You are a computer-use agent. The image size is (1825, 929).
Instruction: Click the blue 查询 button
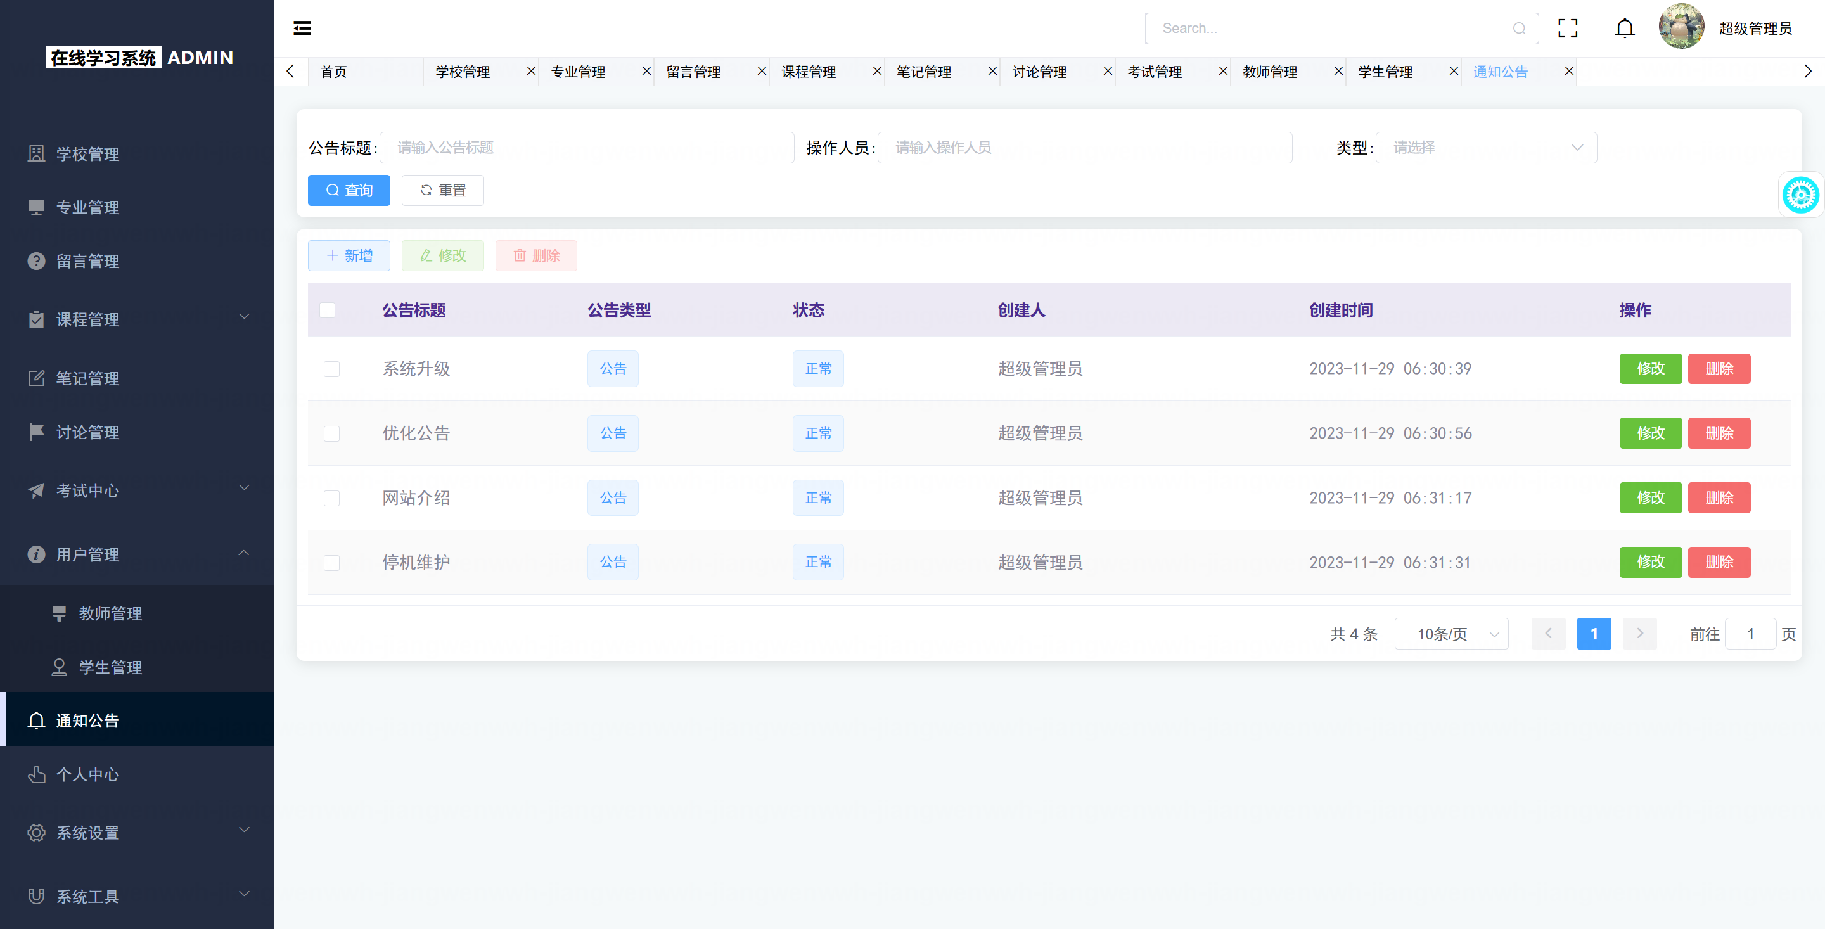coord(349,191)
